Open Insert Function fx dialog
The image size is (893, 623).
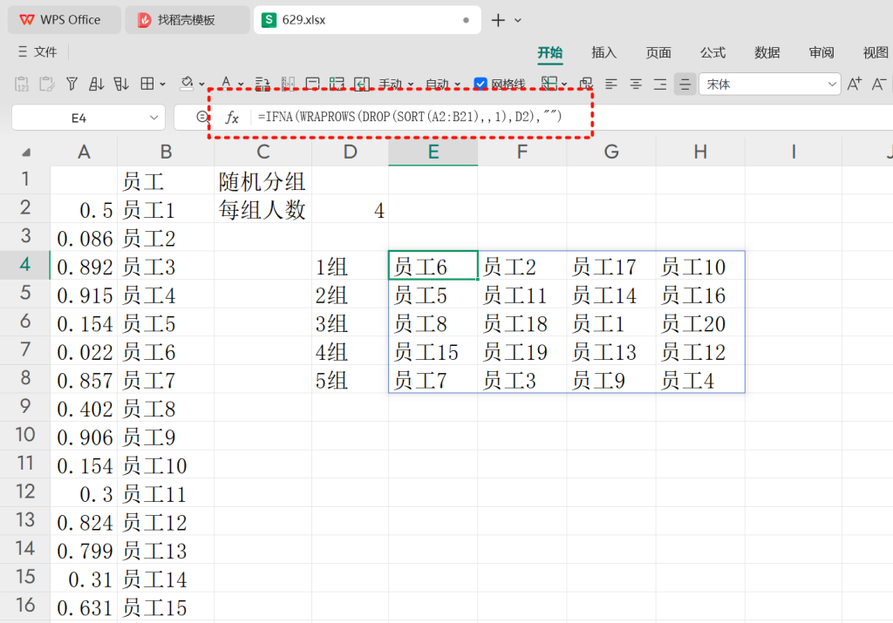231,118
